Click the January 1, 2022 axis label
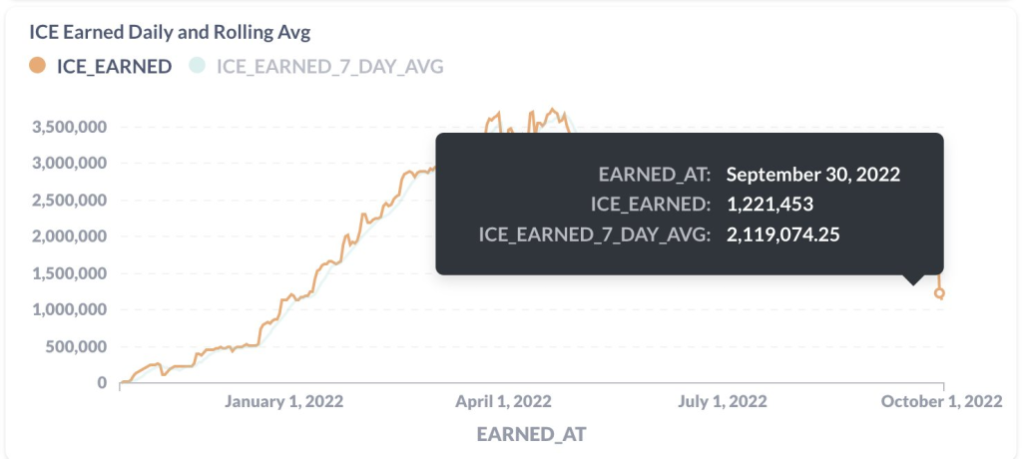Viewport: 1022px width, 459px height. tap(284, 401)
